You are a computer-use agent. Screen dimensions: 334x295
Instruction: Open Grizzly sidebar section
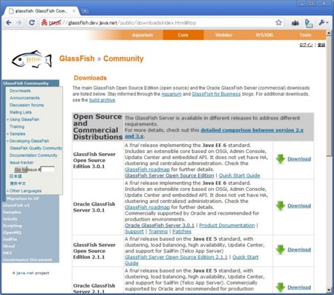click(10, 219)
